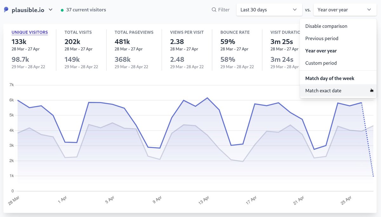Click the cursor pointer on Match exact date

371,90
